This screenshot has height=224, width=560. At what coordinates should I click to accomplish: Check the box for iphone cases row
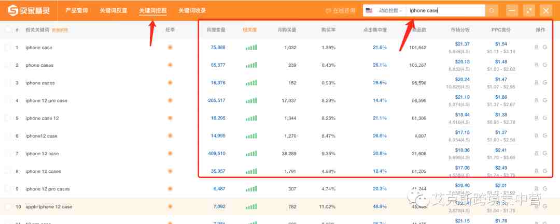(8, 83)
